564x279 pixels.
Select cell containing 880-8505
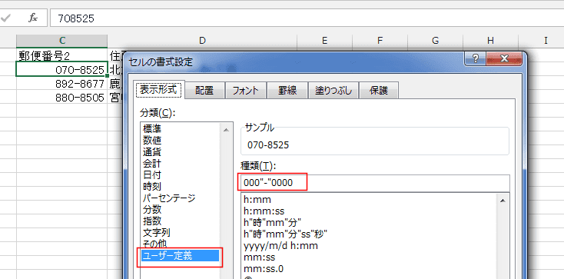62,97
